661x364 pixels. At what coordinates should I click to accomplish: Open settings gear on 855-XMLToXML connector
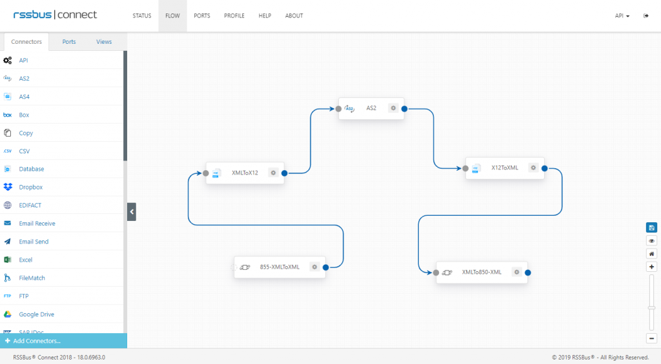coord(314,267)
